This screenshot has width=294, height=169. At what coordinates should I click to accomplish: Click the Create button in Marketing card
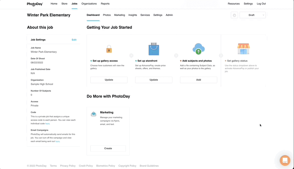[108, 148]
